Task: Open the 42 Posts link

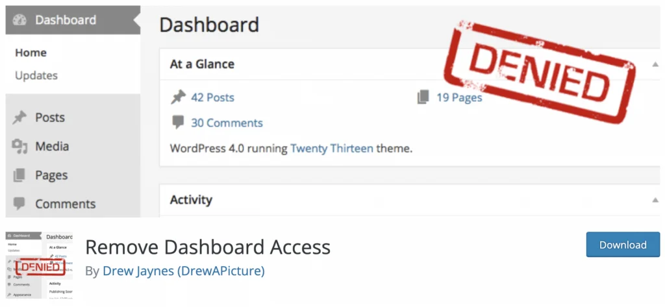Action: click(212, 97)
